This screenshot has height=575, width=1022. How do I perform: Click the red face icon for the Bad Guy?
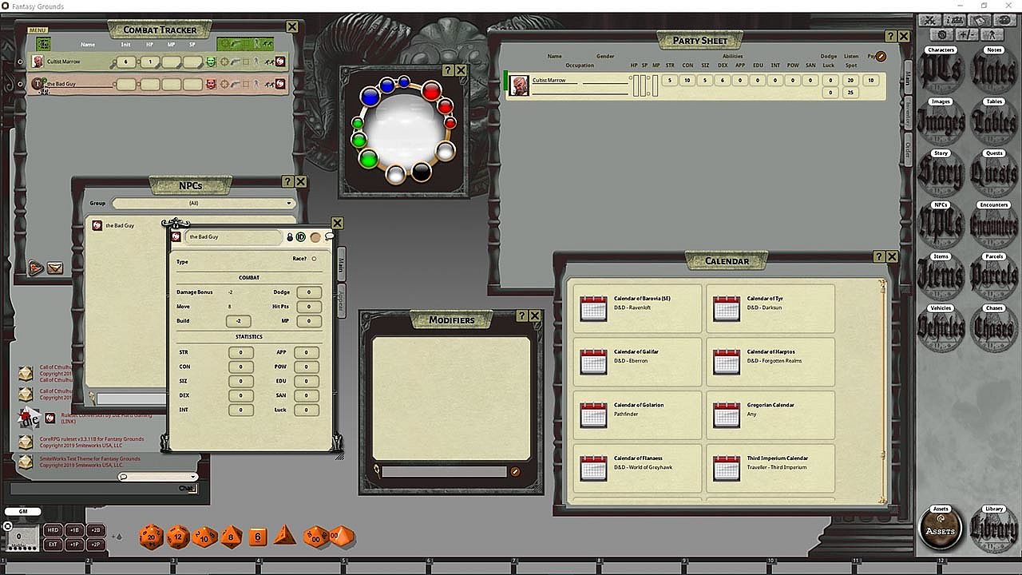(211, 83)
